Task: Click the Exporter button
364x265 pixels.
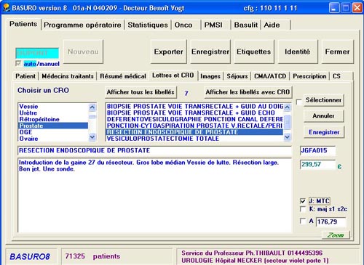Action: pos(168,52)
